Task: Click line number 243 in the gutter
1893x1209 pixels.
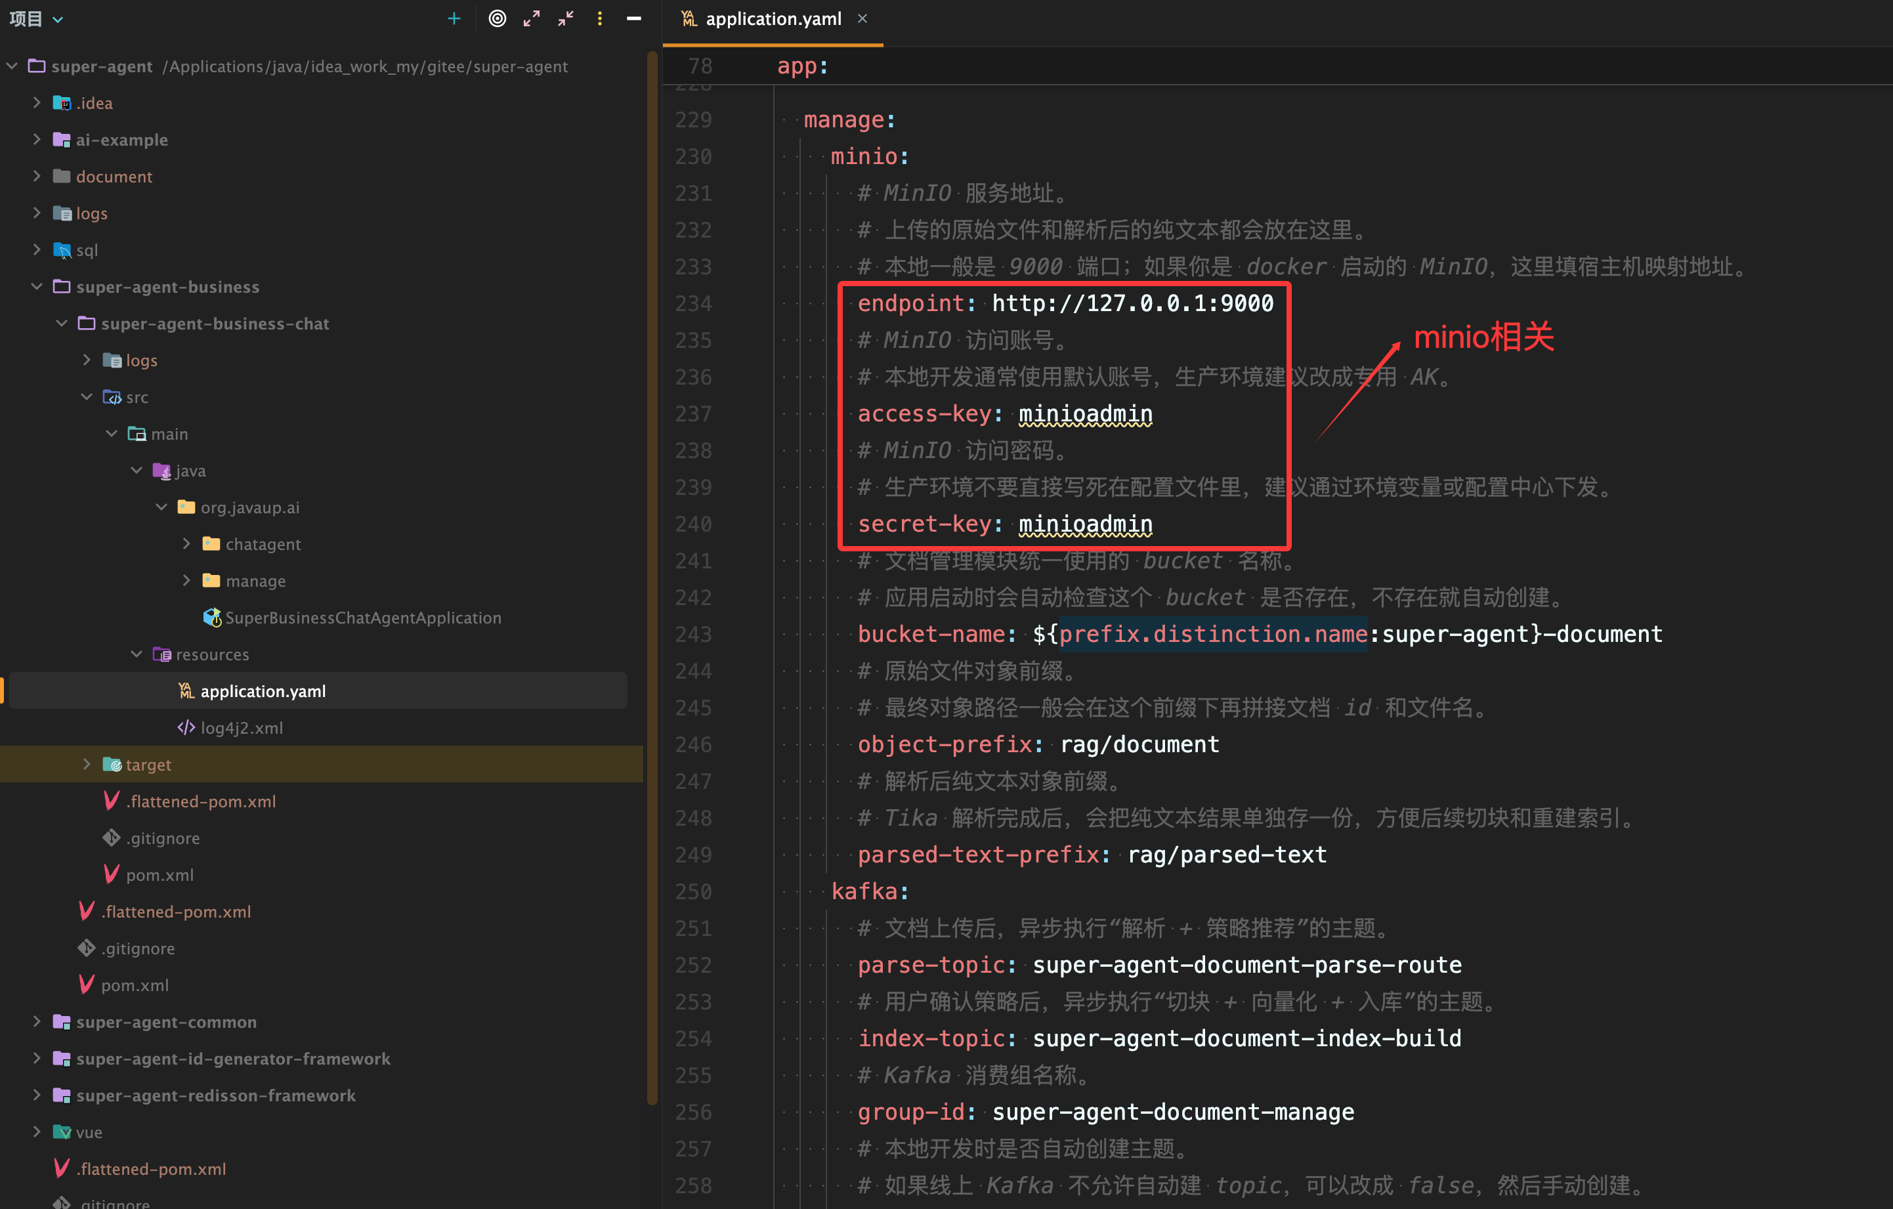Action: [x=693, y=635]
